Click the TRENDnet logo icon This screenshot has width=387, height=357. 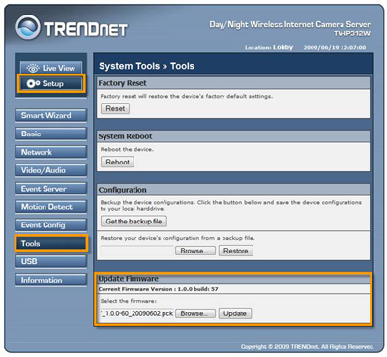pos(28,27)
